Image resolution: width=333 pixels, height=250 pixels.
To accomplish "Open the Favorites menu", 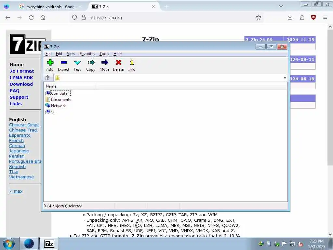I will [x=87, y=54].
